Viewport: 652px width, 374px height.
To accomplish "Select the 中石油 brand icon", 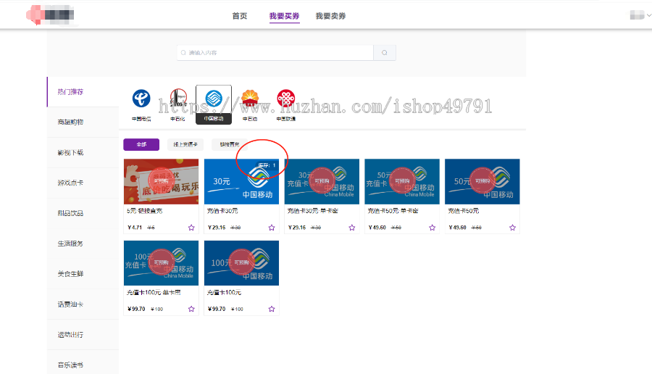I will [x=250, y=99].
